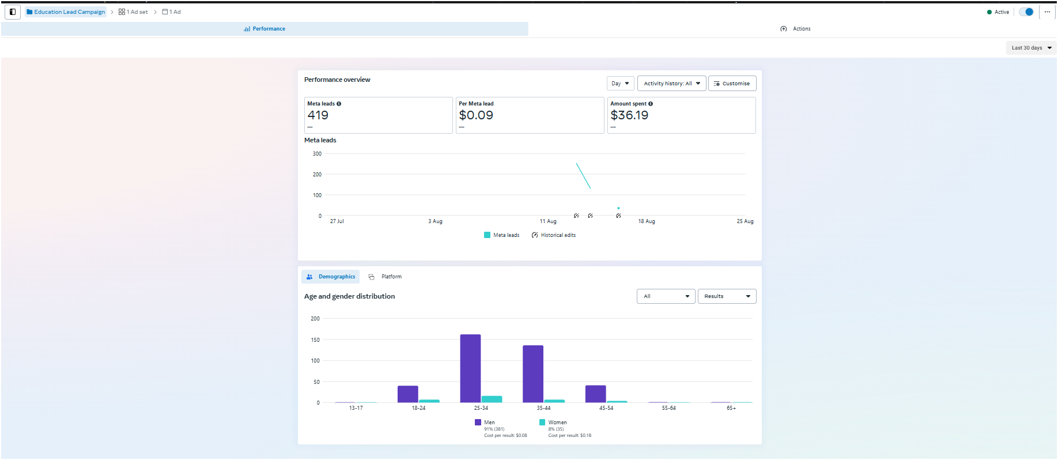
Task: Click the Meta leads info icon
Action: 339,104
